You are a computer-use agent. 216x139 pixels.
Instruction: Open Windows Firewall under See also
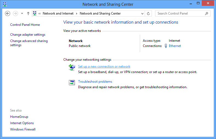pos(23,129)
